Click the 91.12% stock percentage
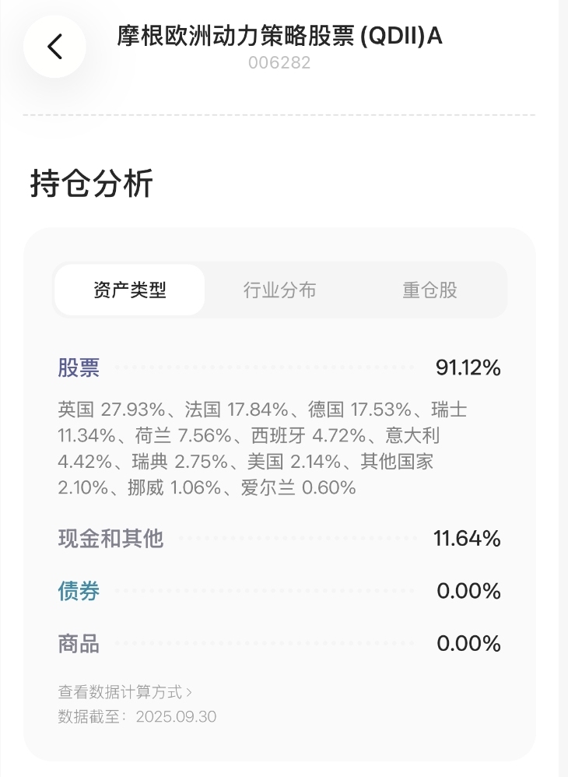The width and height of the screenshot is (568, 777). [x=468, y=368]
